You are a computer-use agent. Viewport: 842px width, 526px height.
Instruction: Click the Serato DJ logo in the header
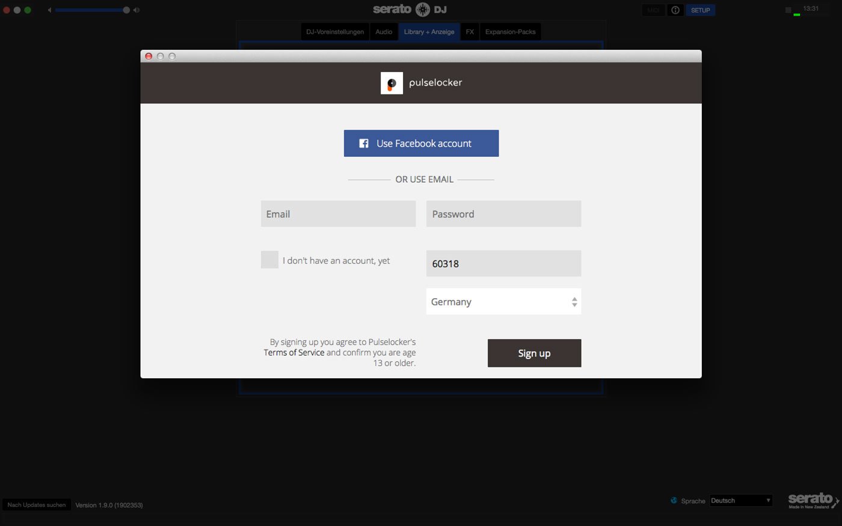pos(410,10)
